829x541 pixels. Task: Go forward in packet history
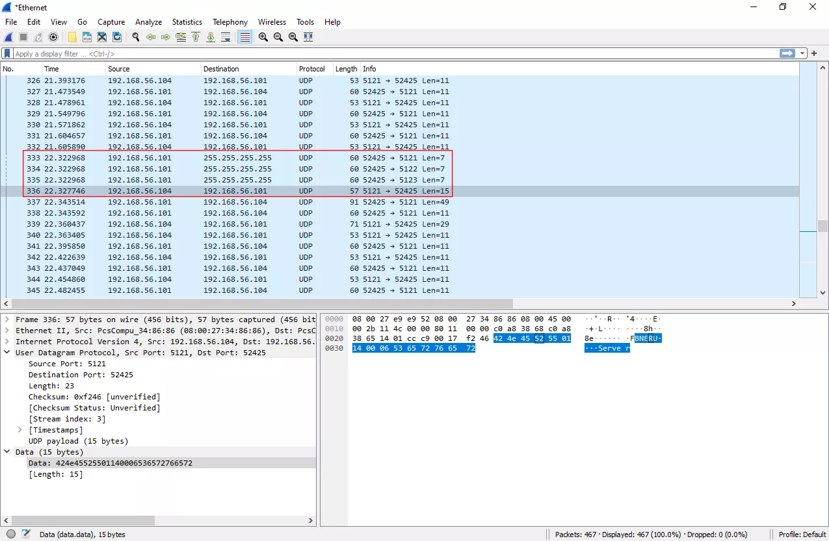[x=166, y=37]
